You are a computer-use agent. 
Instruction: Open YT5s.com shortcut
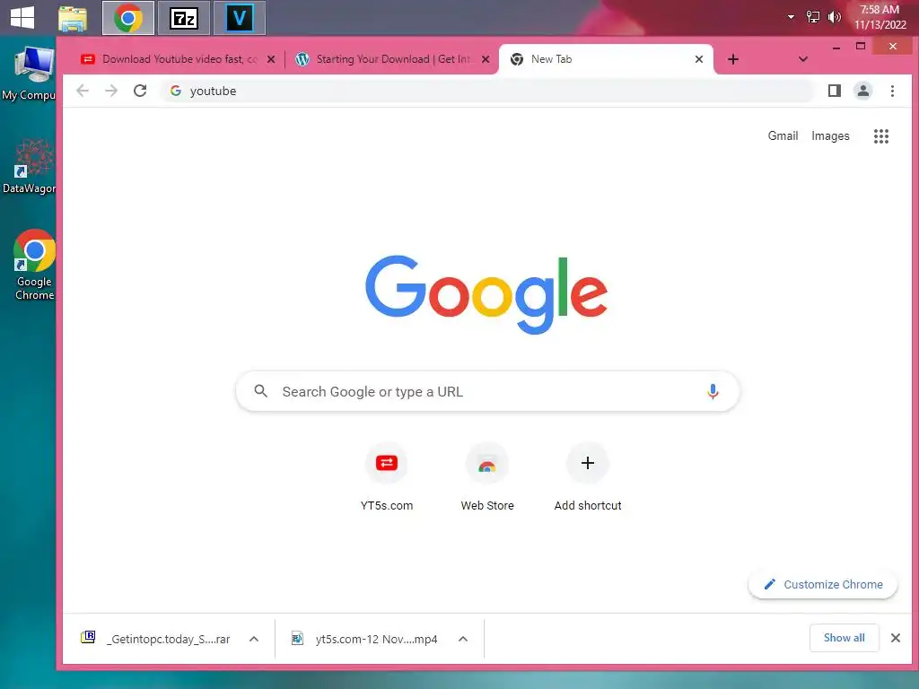[386, 477]
